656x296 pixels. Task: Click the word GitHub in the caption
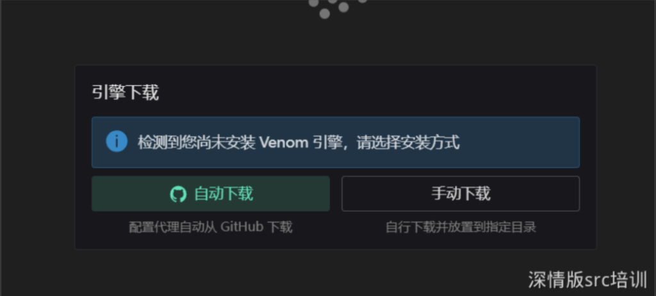point(242,227)
